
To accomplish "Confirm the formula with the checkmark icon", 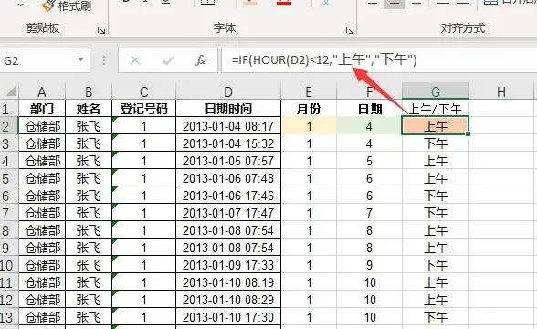I will coord(168,60).
